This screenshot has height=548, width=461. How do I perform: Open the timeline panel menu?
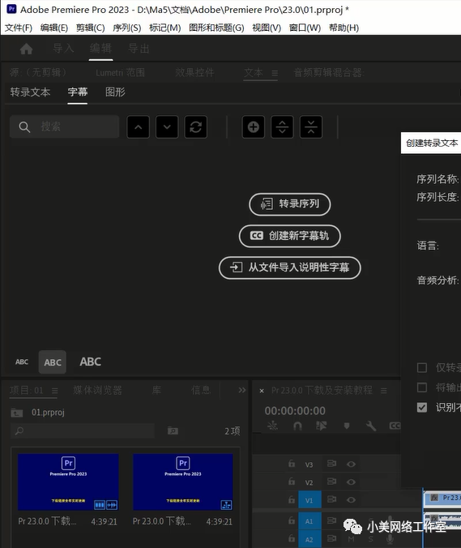pos(384,391)
